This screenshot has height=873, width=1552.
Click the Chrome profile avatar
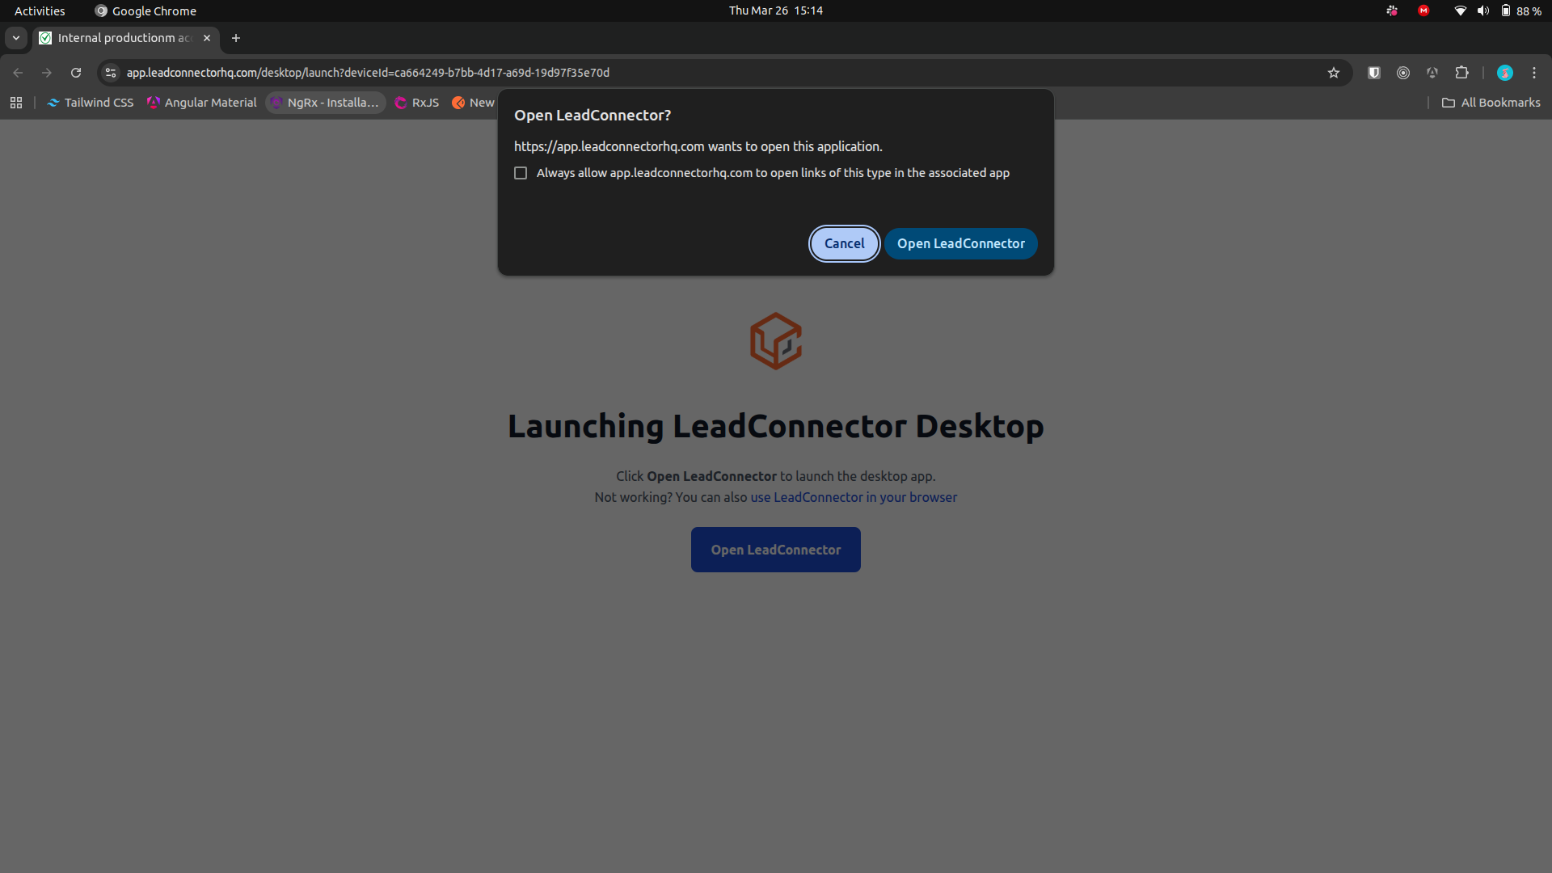[1504, 73]
